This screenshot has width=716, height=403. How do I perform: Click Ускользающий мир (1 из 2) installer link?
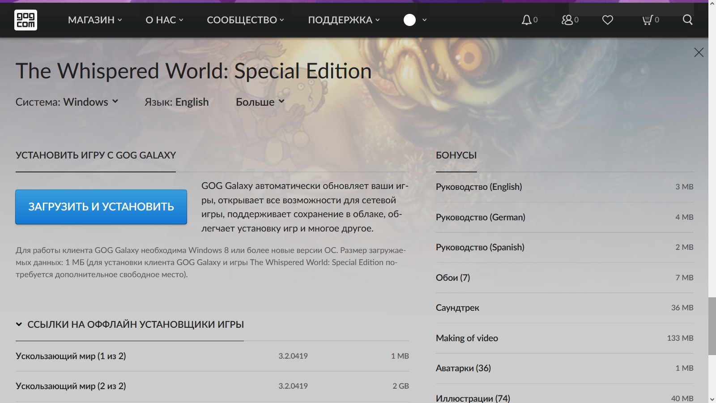(x=71, y=356)
